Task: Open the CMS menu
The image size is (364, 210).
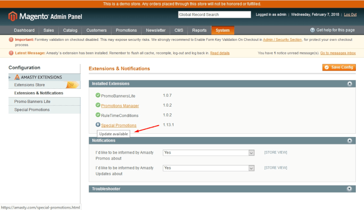Action: click(179, 30)
